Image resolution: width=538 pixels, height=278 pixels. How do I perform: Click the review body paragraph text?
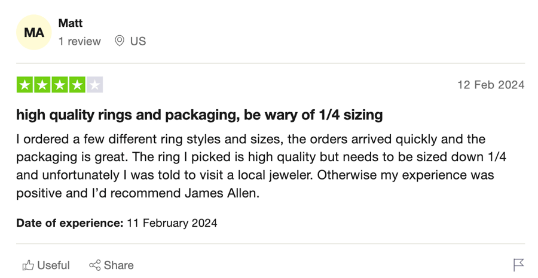coord(261,166)
